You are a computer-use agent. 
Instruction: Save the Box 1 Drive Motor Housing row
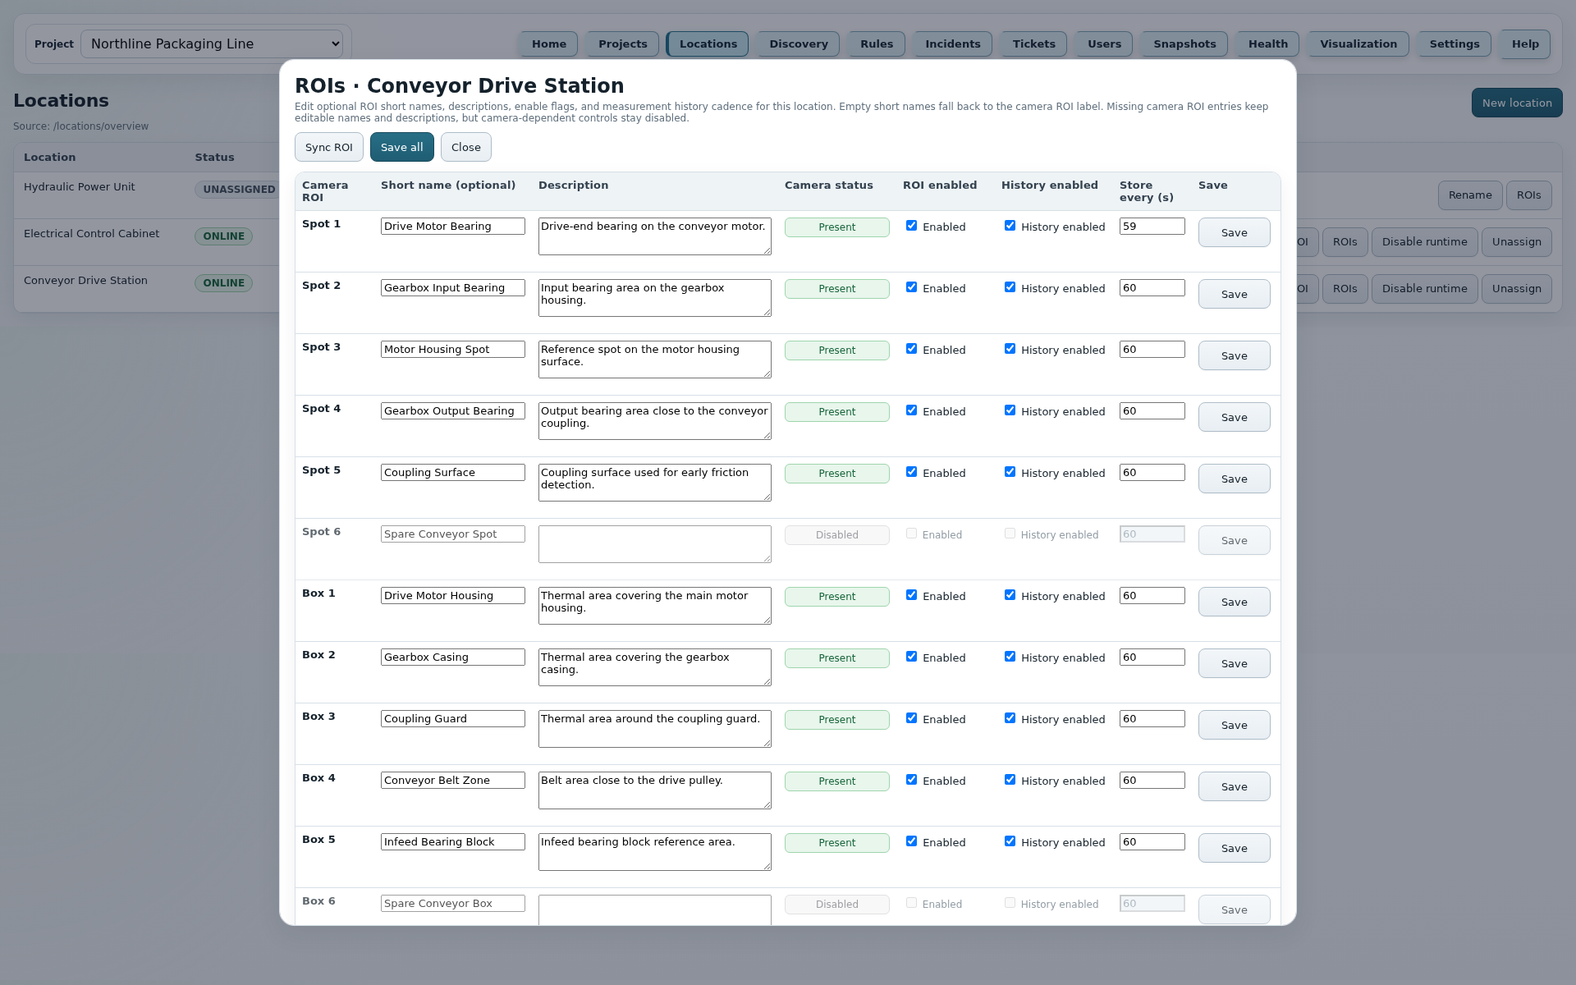(x=1234, y=602)
